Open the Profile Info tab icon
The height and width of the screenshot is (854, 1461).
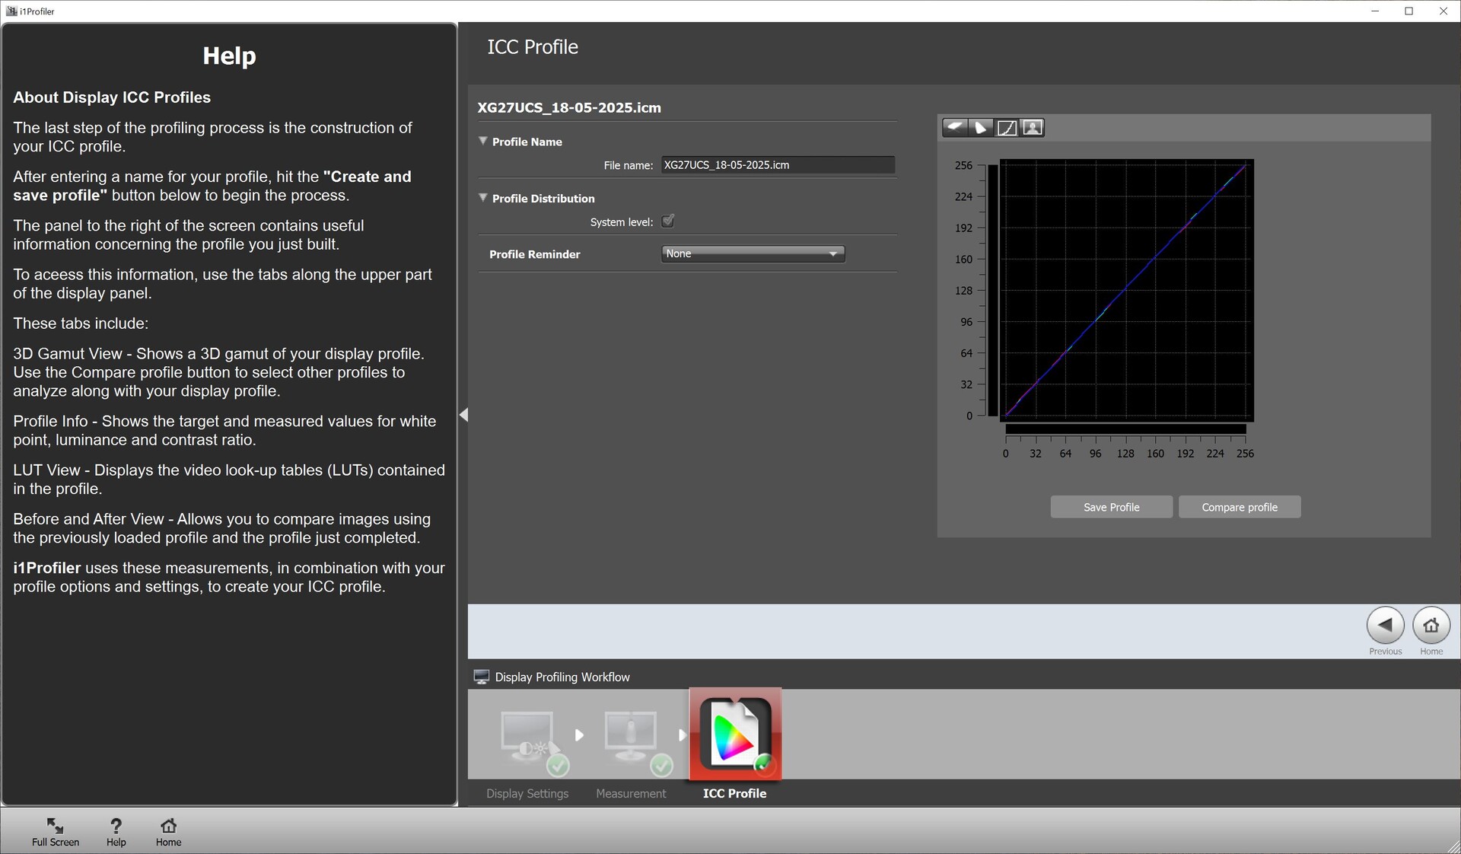[981, 128]
